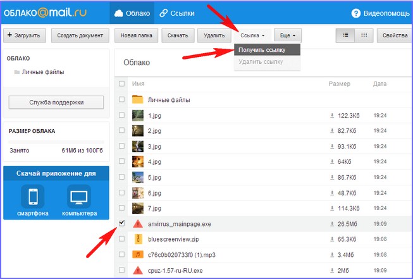Click the cloud storage usage bar

pyautogui.click(x=56, y=142)
